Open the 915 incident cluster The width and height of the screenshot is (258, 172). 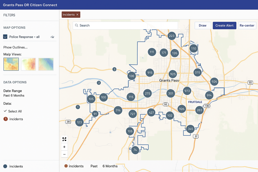point(150,73)
